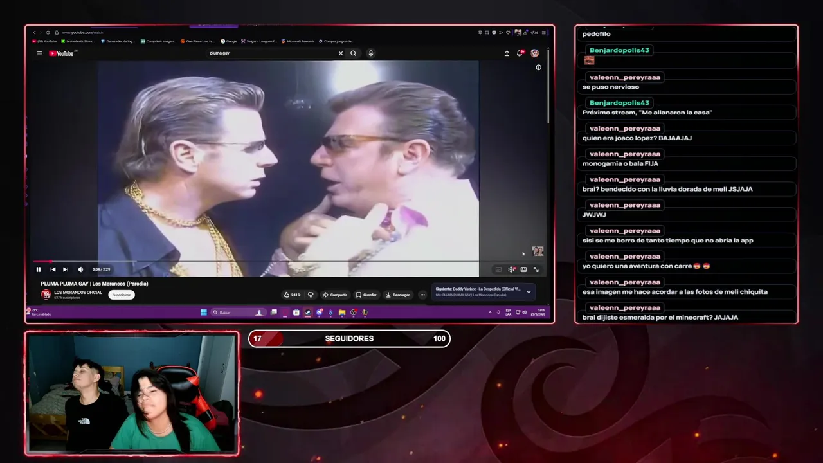823x463 pixels.
Task: Run search with magnifier button
Action: click(353, 53)
